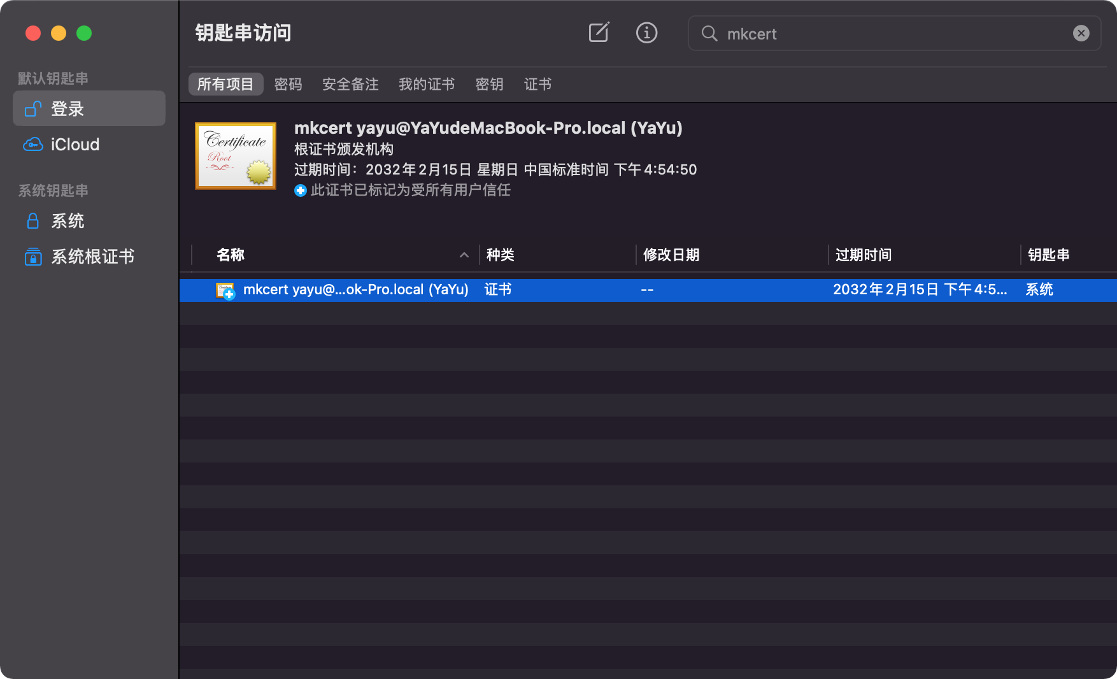Click the 过期时间 detail line in header
The image size is (1117, 679).
(x=495, y=169)
